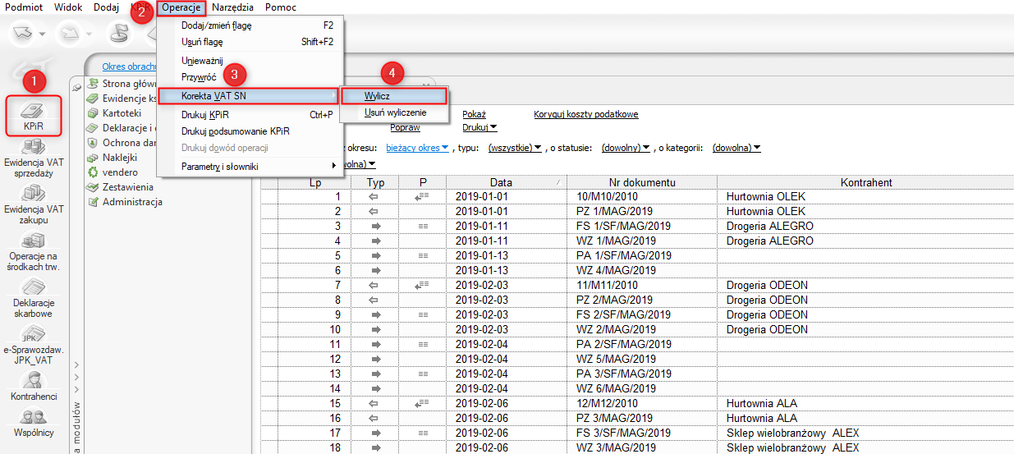Screen dimensions: 1014x454
Task: Open the bieżący okres period dropdown
Action: 417,148
